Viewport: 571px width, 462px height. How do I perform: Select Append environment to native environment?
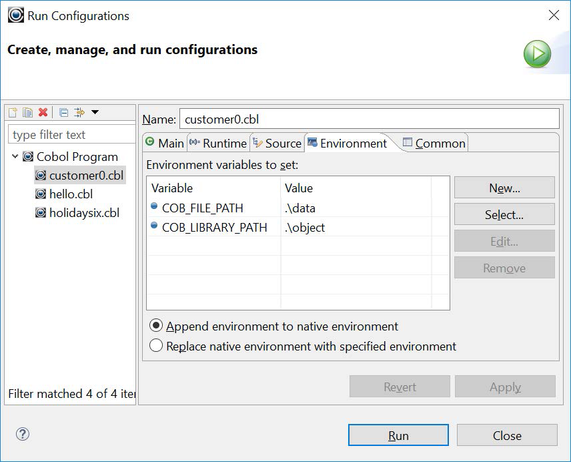tap(157, 326)
